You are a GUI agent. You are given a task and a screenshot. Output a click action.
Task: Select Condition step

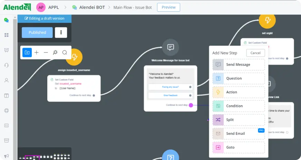(239, 106)
